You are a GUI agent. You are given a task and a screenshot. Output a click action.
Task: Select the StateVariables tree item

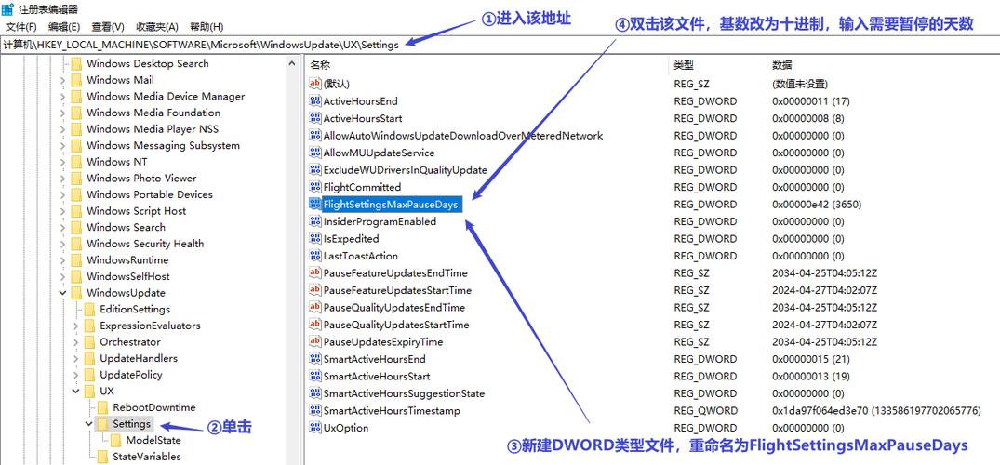tap(147, 457)
